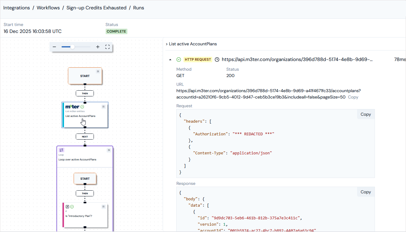The height and width of the screenshot is (232, 406).
Task: Click the fit-to-screen fullscreen icon
Action: (x=107, y=47)
